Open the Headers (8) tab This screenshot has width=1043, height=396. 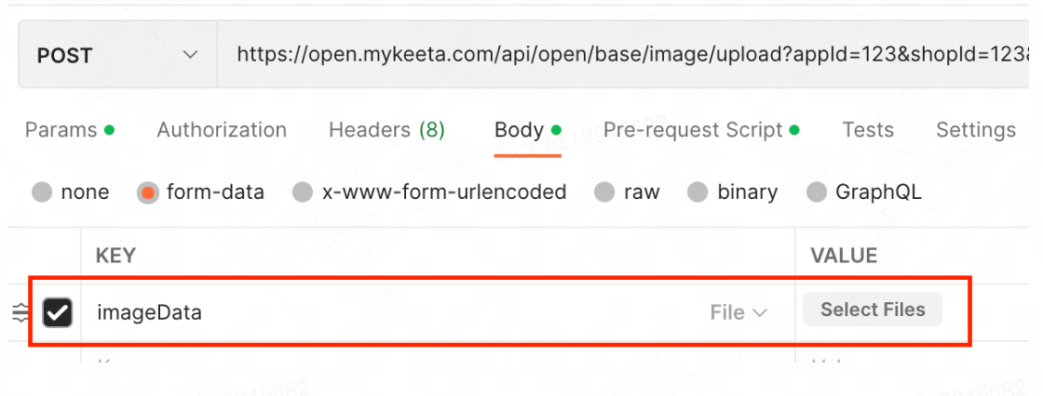386,129
